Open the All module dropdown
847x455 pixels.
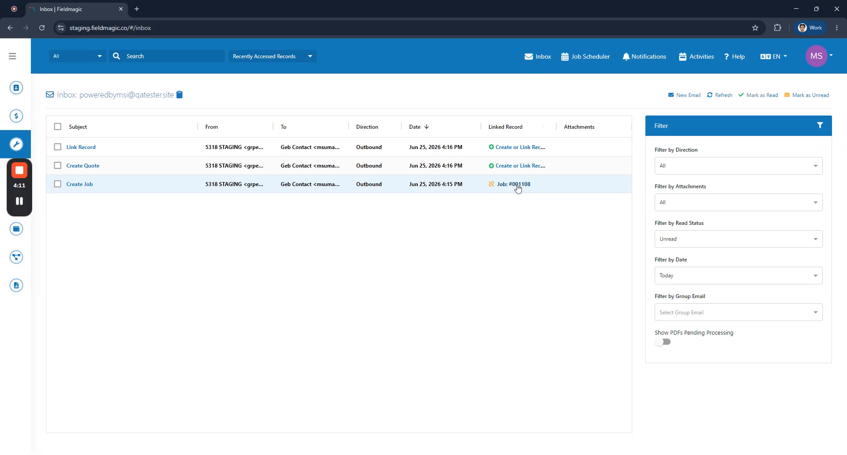(x=77, y=56)
